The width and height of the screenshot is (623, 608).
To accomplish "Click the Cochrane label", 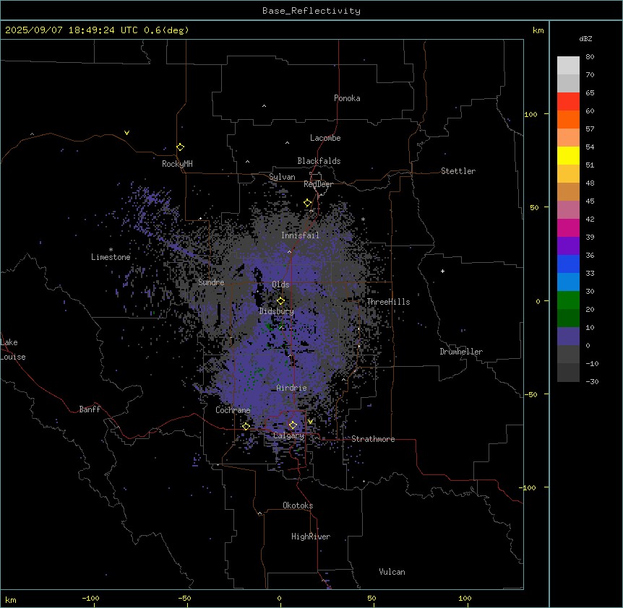I will point(233,410).
